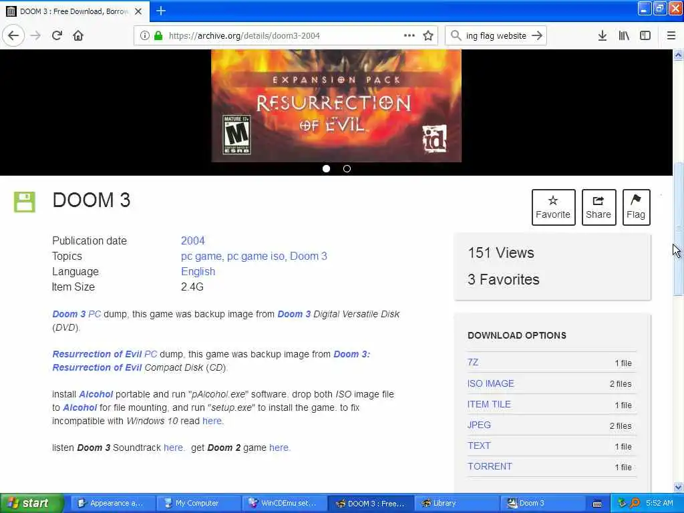The image size is (684, 513).
Task: Share this item
Action: (x=598, y=207)
